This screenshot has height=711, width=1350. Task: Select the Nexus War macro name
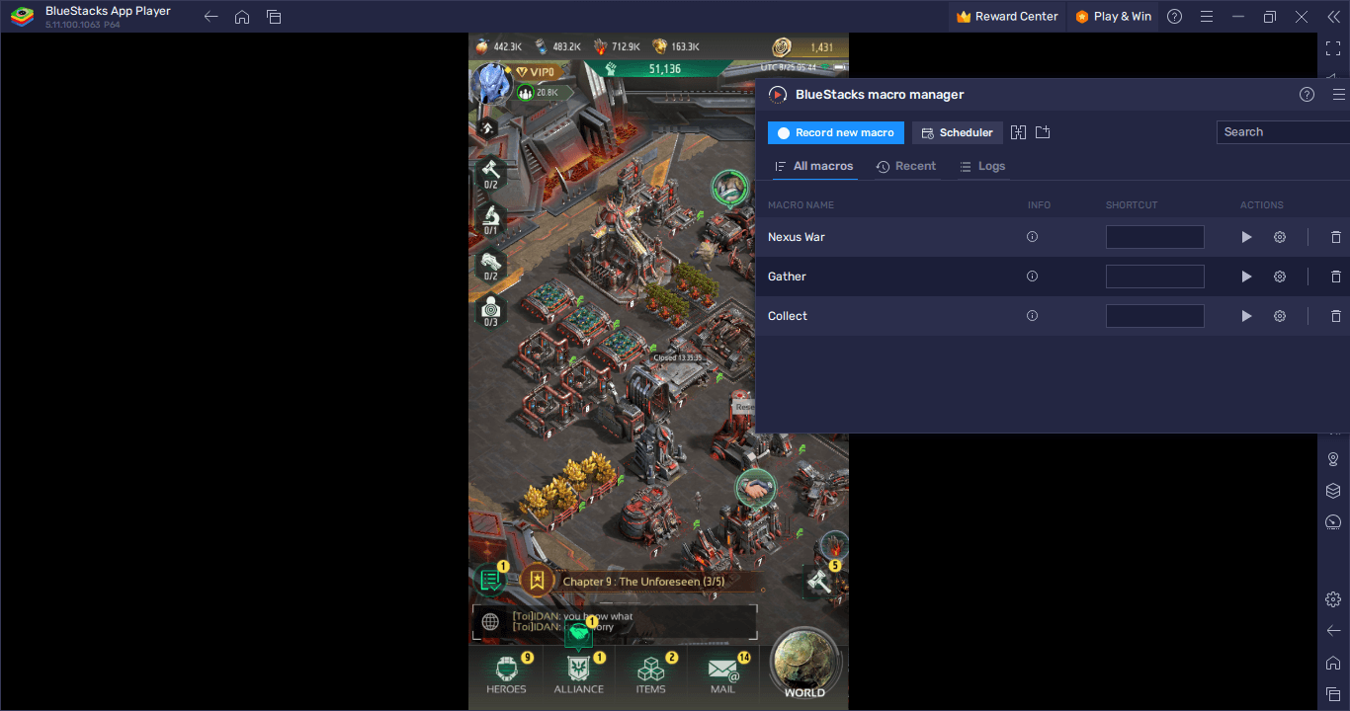[x=797, y=237]
